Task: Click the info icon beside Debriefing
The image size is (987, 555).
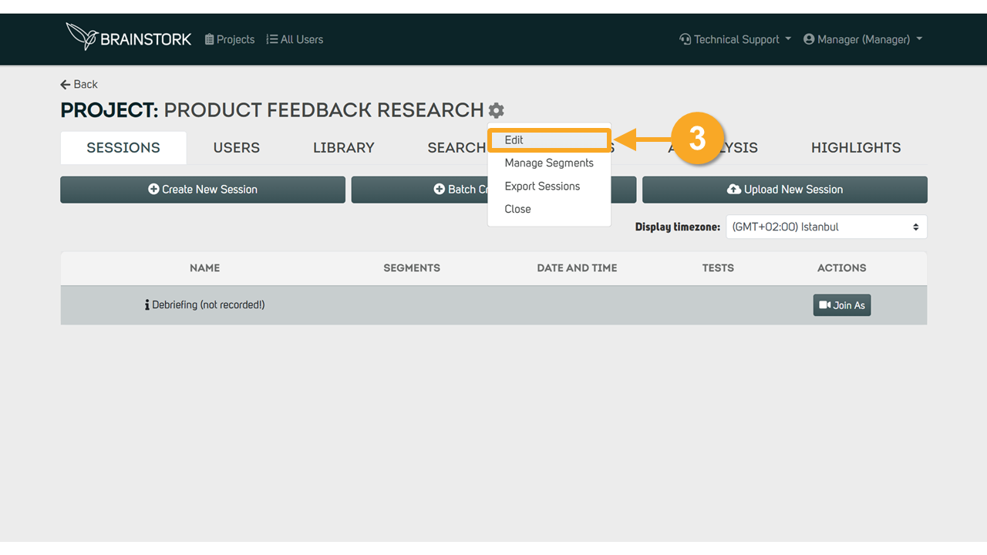Action: (147, 305)
